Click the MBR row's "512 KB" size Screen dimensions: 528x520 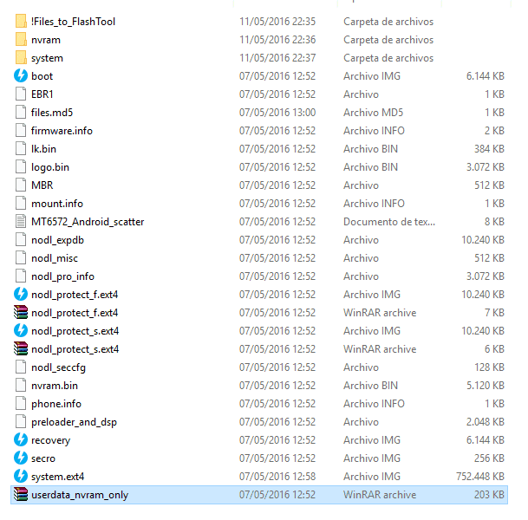coord(489,185)
